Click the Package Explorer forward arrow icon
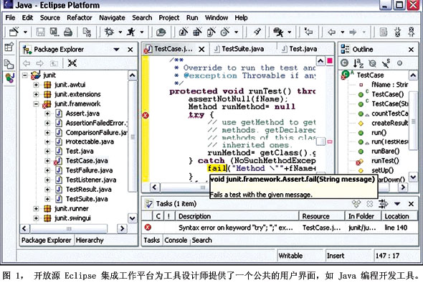The image size is (423, 283). coord(39,63)
